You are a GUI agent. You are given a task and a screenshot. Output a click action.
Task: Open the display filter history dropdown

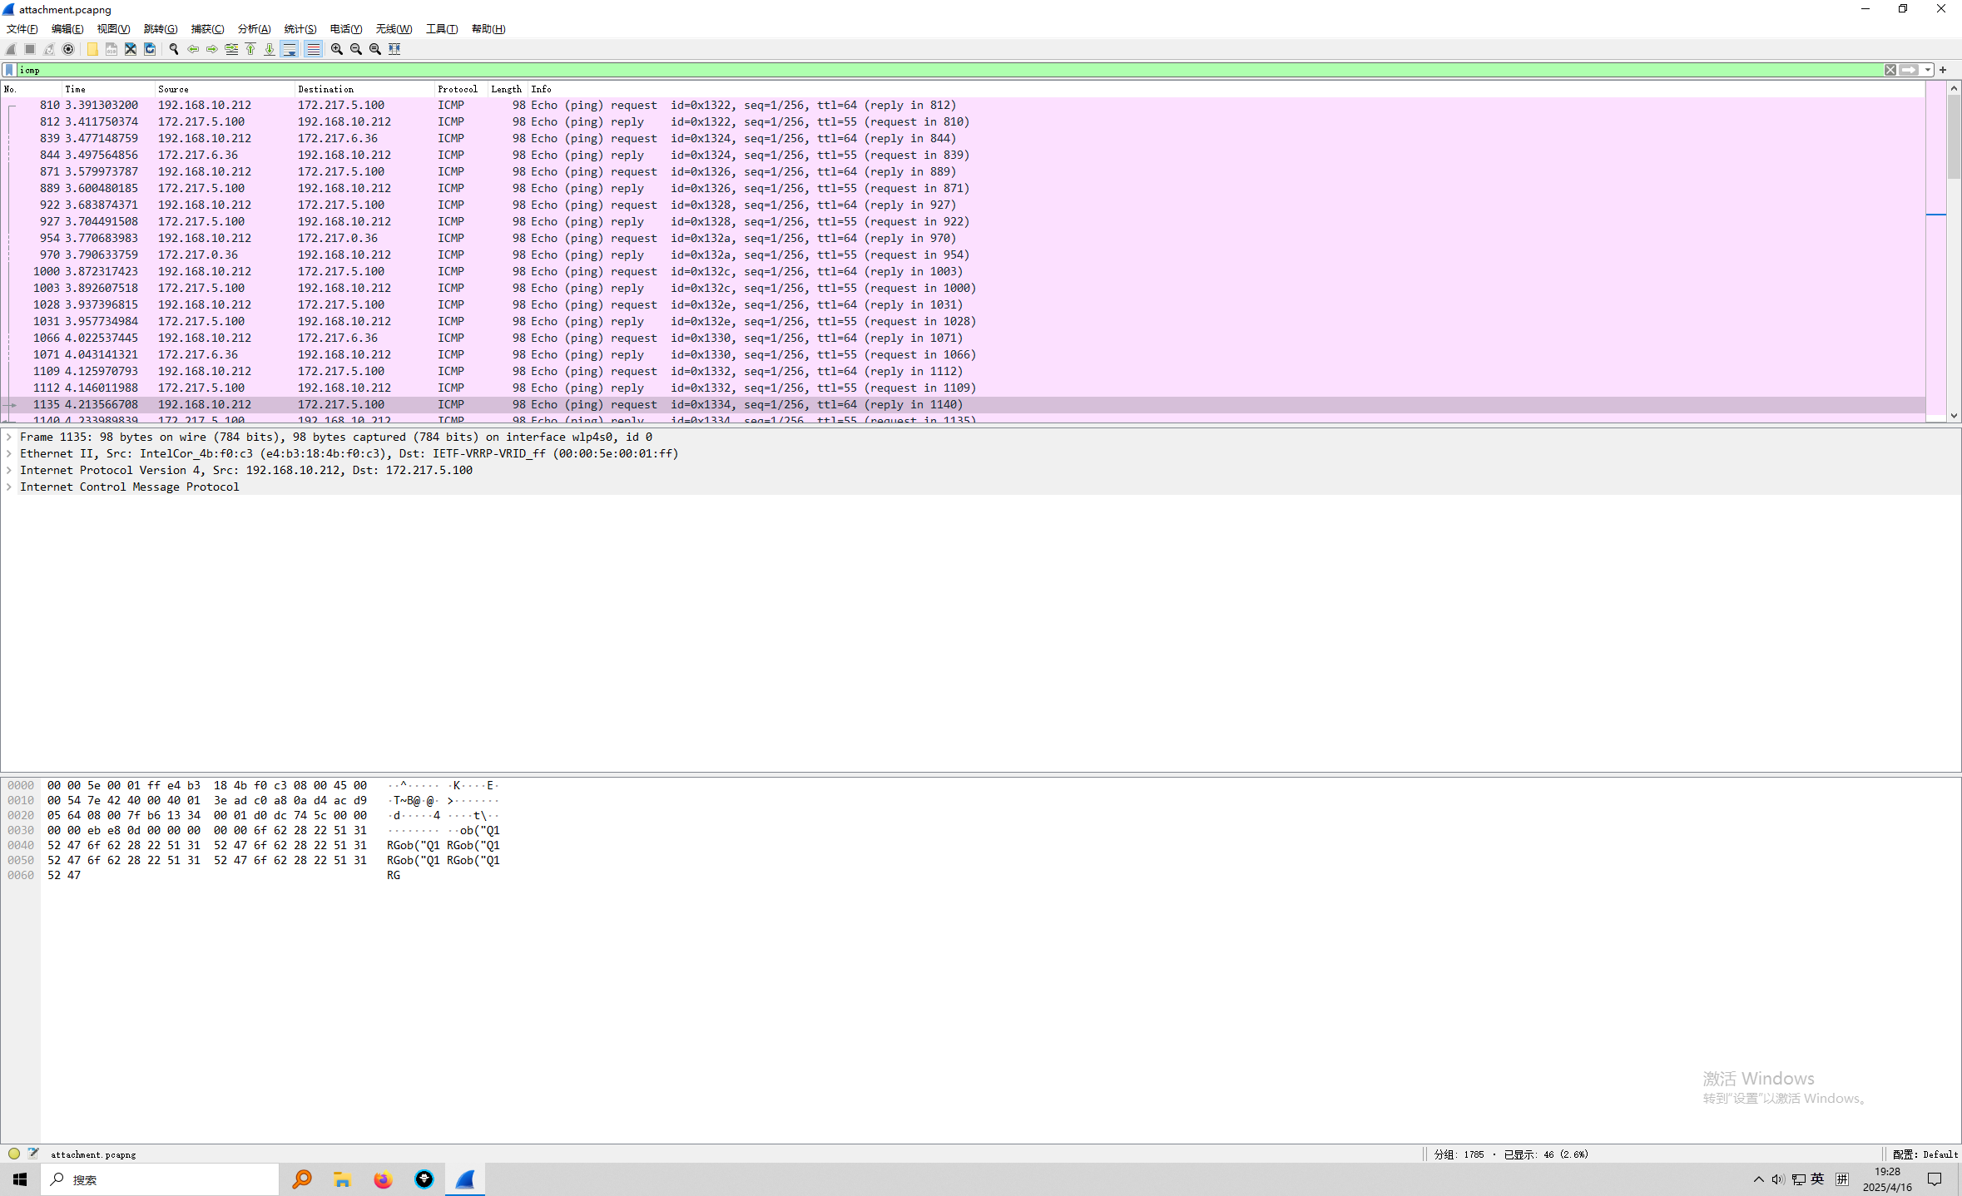click(1929, 70)
